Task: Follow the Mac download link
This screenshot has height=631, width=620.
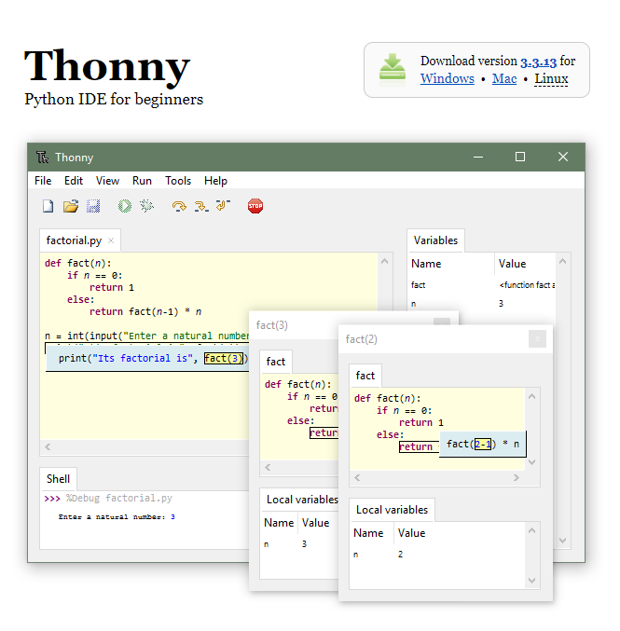Action: pyautogui.click(x=504, y=78)
